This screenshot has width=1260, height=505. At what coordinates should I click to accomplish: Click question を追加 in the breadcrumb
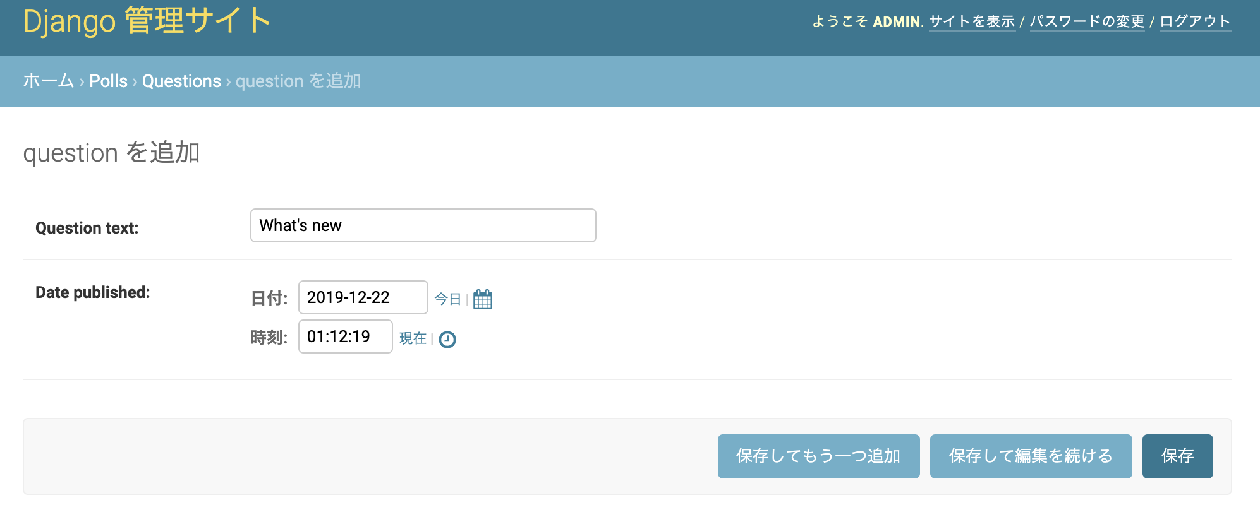(298, 81)
